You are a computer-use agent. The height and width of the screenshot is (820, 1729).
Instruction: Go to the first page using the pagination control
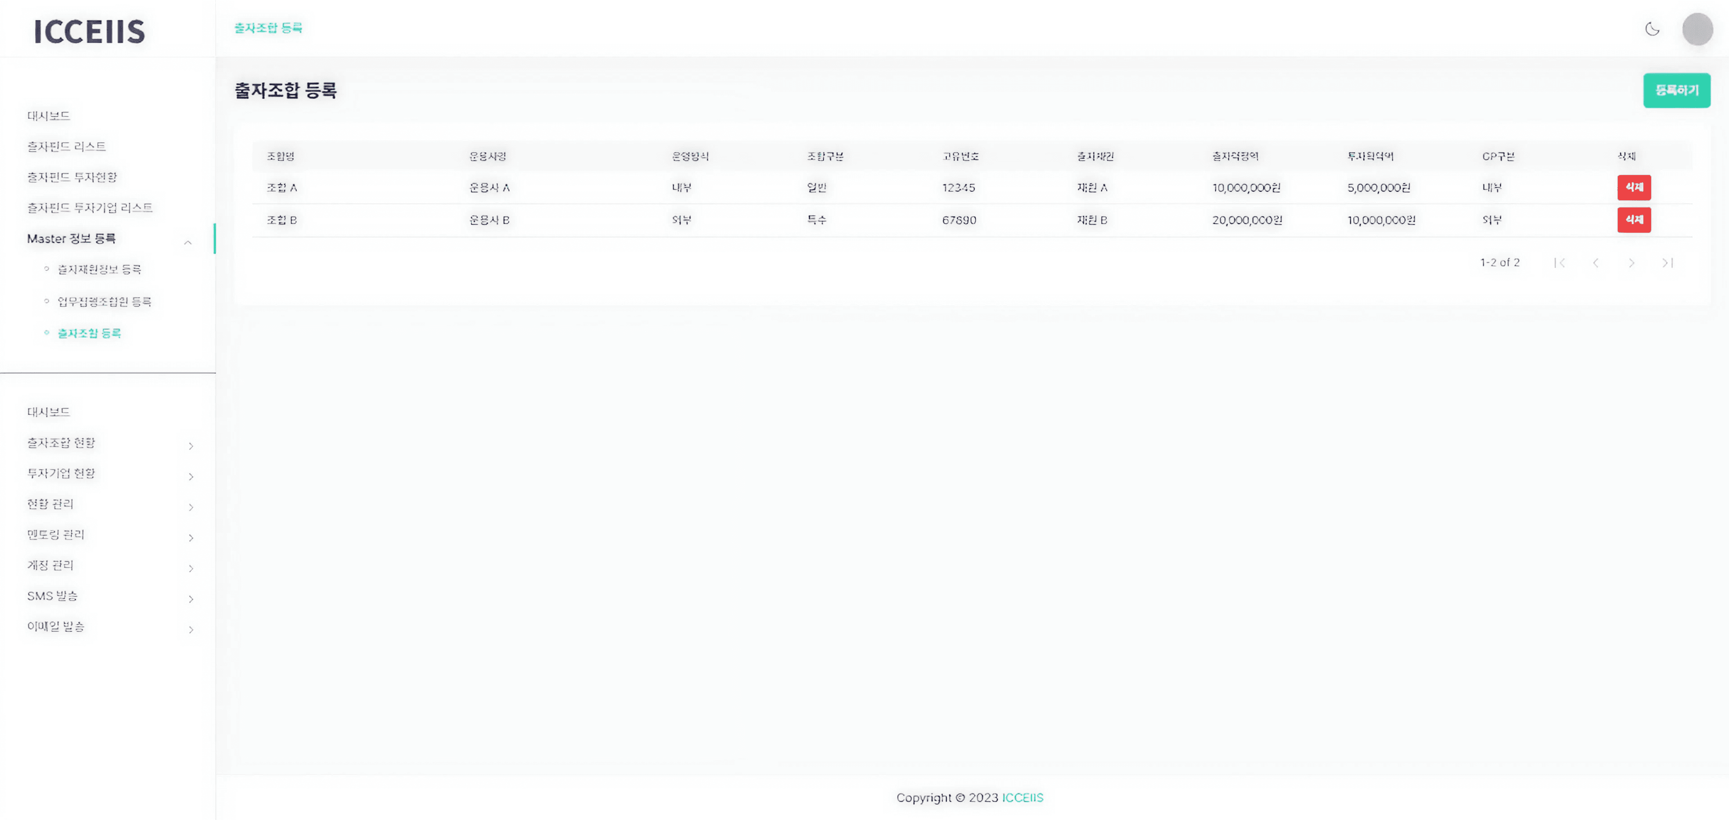1561,262
